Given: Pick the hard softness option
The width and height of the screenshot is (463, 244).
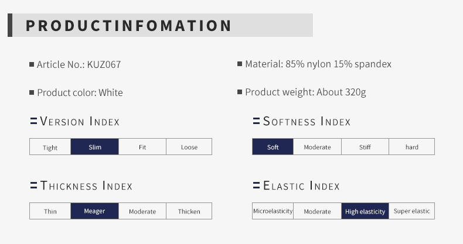Looking at the screenshot, I should [411, 147].
